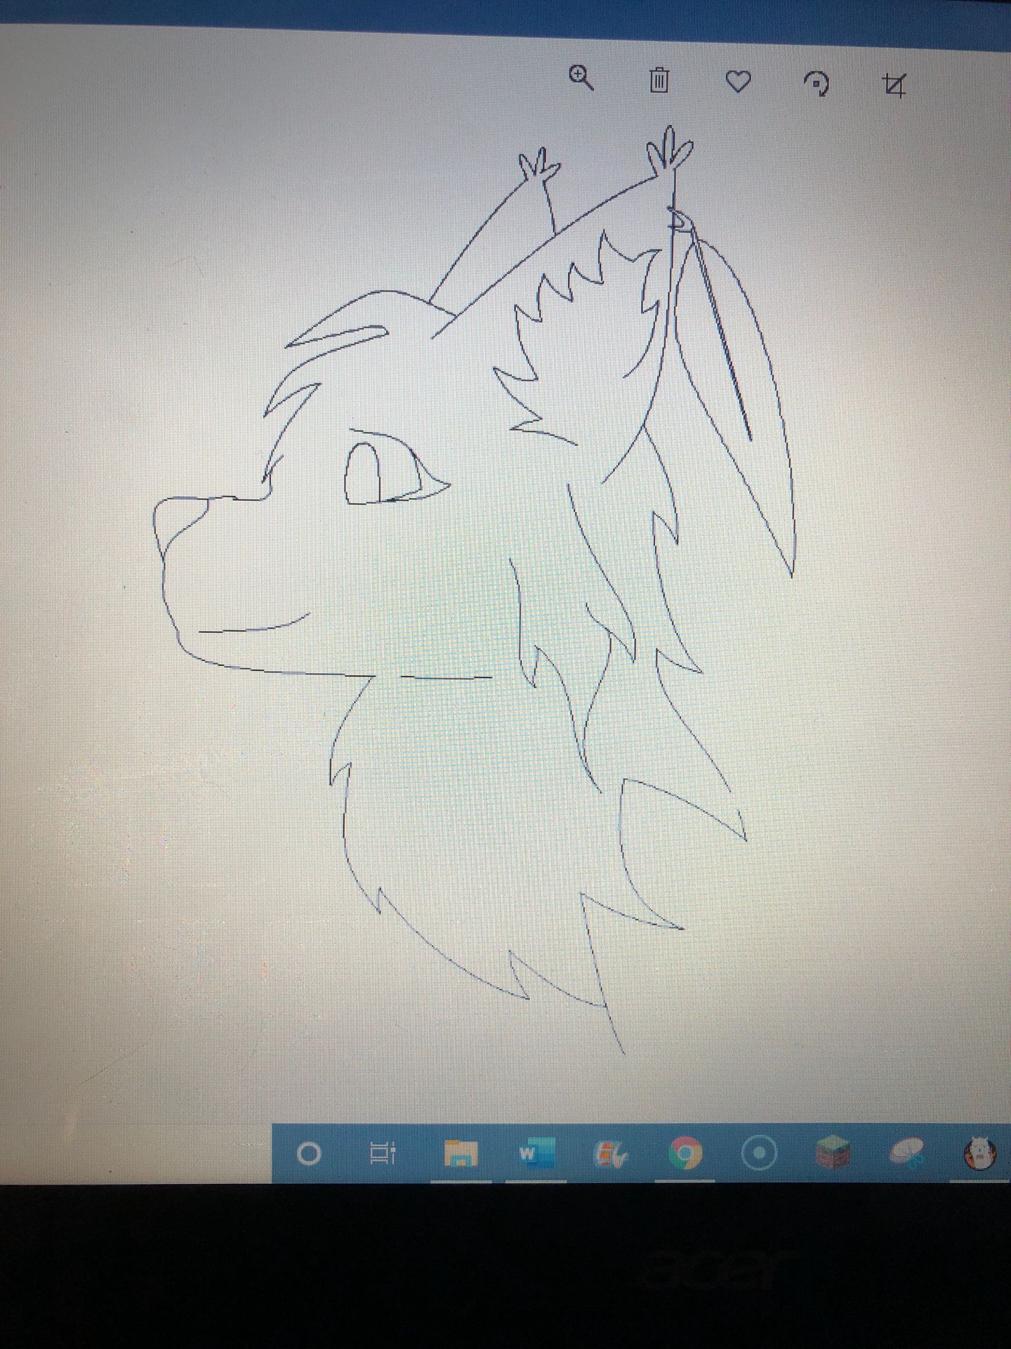
Task: Rotate the image with the rotate icon
Action: click(x=817, y=84)
